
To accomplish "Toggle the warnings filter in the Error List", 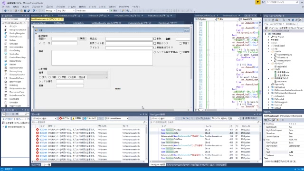I will click(76, 118).
